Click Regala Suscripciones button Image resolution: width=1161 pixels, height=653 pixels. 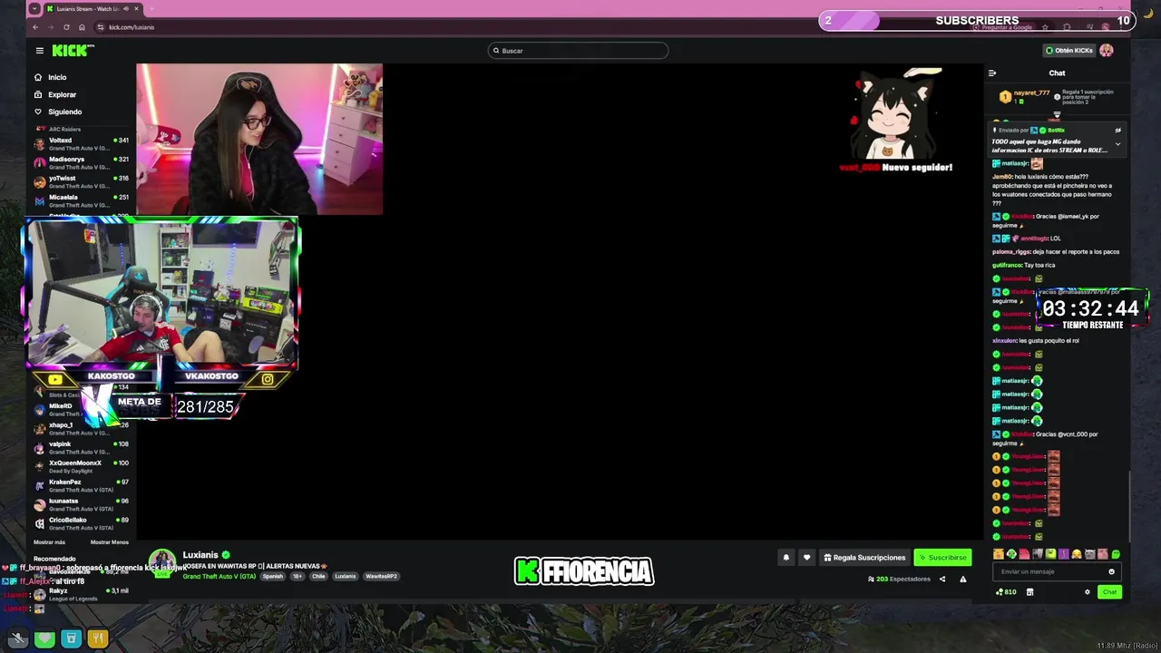point(864,558)
